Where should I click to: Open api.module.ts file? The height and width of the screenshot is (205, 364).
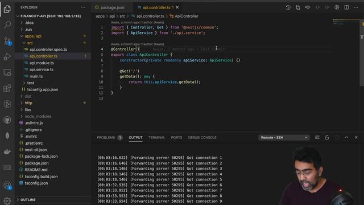(42, 63)
